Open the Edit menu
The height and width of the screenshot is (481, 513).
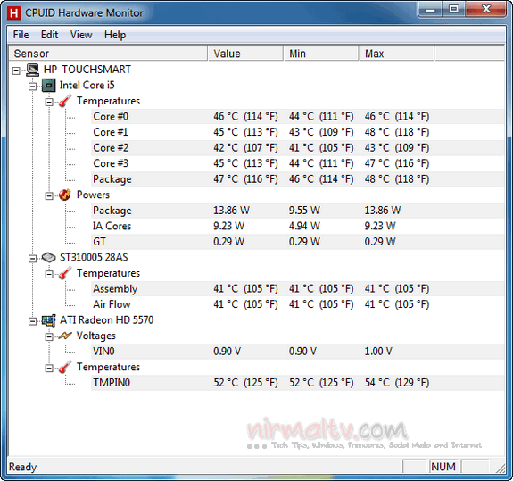coord(49,35)
